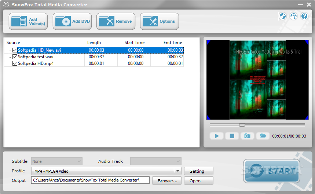This screenshot has width=315, height=194.
Task: Click the start time of Softpedia HD_New.avi
Action: pos(136,50)
